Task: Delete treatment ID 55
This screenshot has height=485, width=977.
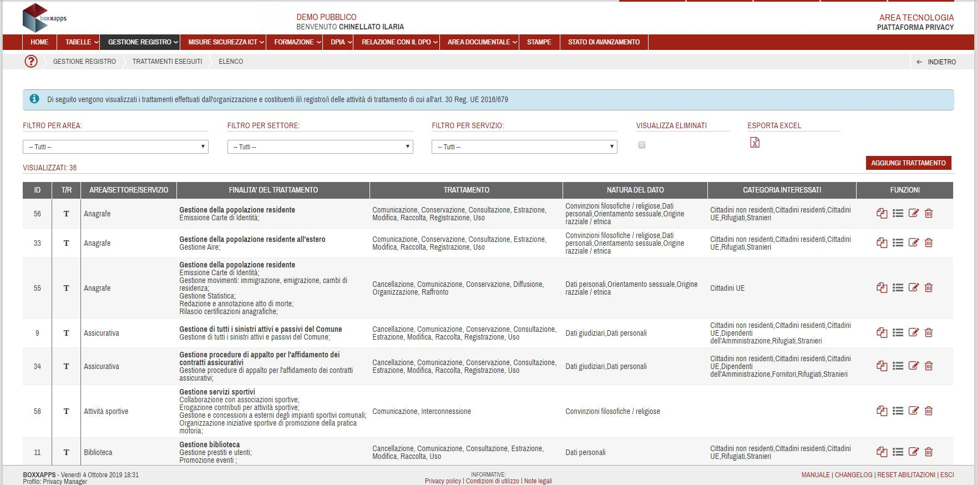Action: pyautogui.click(x=929, y=288)
